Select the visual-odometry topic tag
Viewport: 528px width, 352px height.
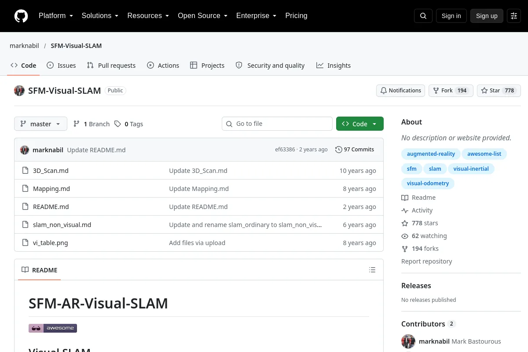428,183
